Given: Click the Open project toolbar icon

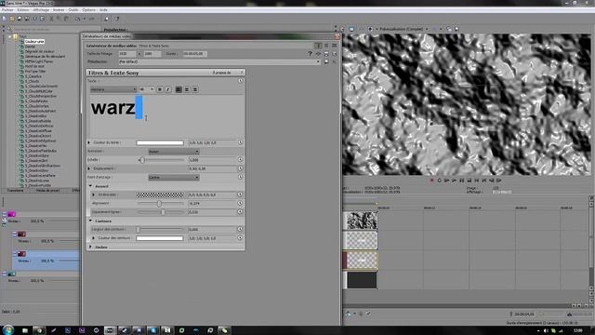Looking at the screenshot, I should tap(12, 19).
